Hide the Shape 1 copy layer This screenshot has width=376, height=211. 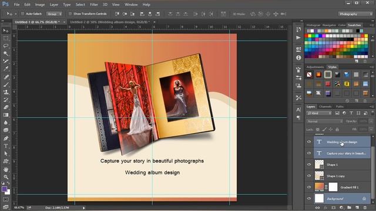pyautogui.click(x=309, y=176)
